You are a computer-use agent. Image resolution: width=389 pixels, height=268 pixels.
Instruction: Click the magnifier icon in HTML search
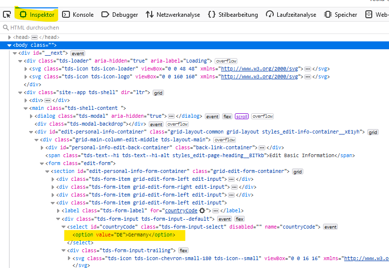pos(6,28)
